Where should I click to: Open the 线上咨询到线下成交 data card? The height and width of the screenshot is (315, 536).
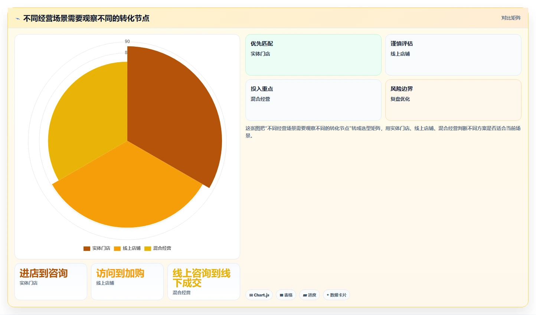(x=204, y=282)
